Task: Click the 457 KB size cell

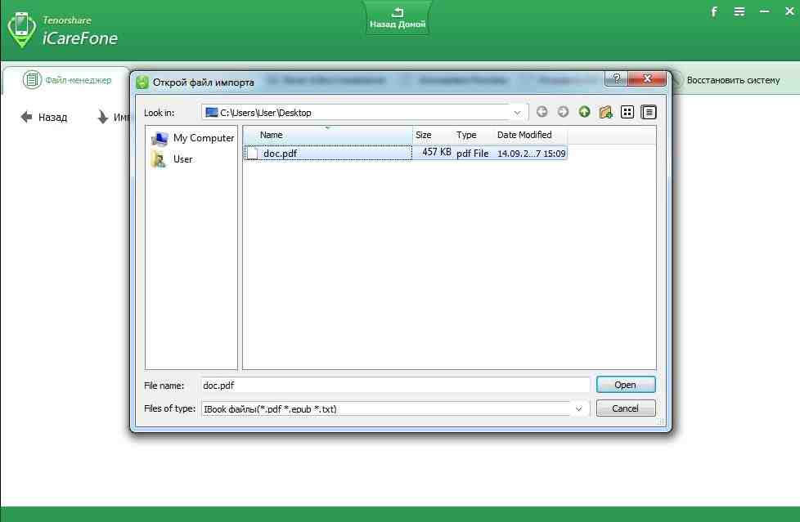Action: (436, 153)
